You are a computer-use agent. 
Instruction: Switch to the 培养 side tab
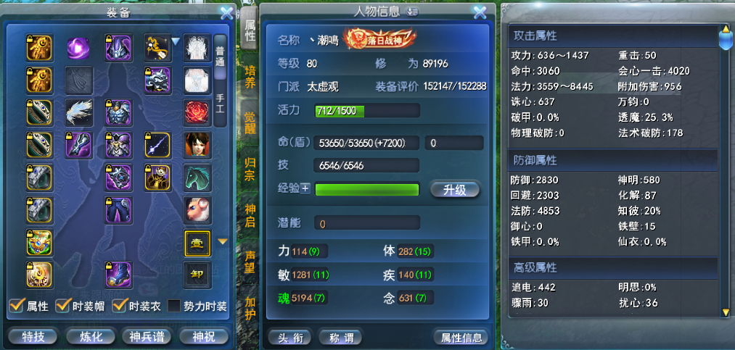click(x=250, y=78)
